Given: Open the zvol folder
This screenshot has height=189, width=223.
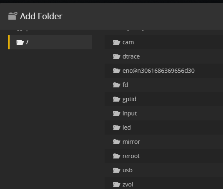Looking at the screenshot, I should 164,184.
